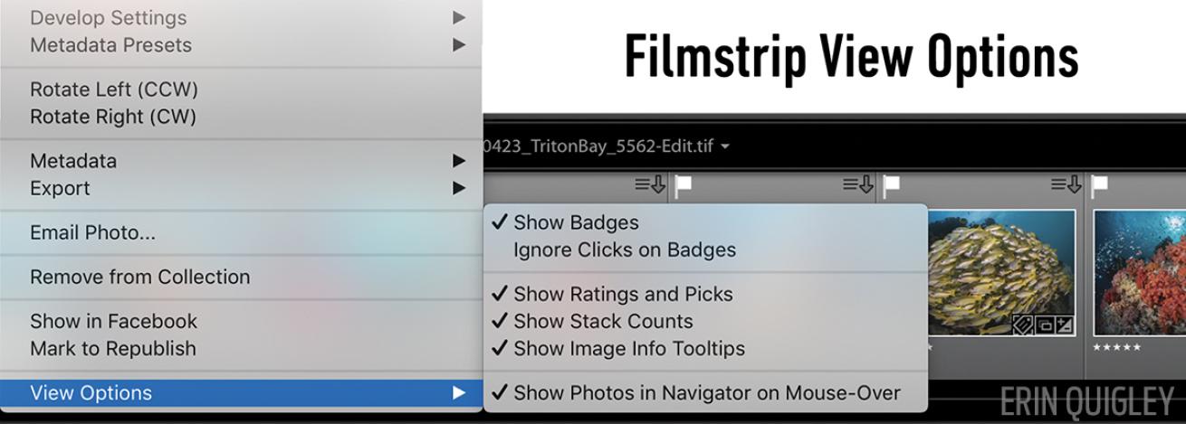Select Rotate Left (CCW)
This screenshot has height=424, width=1186.
tap(113, 90)
